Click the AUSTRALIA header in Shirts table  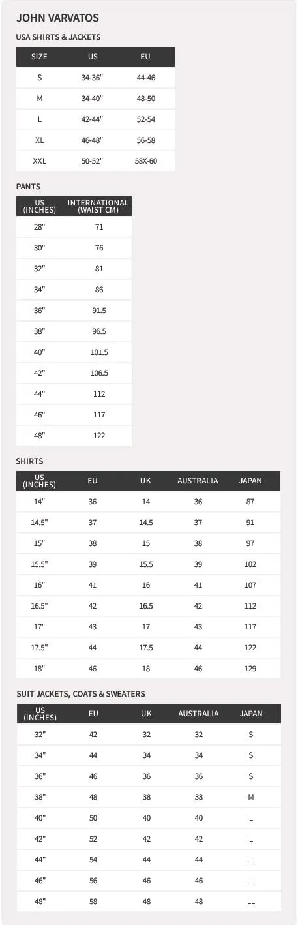[198, 481]
